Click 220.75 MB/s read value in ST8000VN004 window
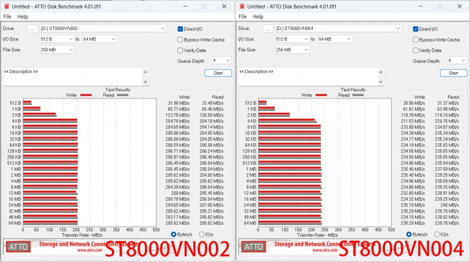 click(x=447, y=121)
